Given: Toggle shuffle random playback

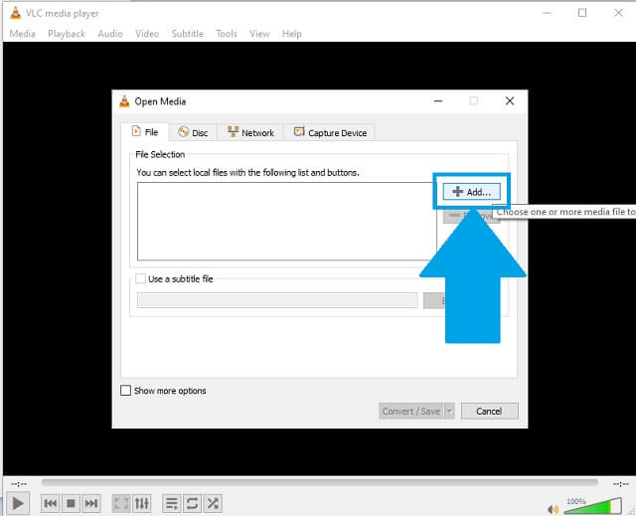Looking at the screenshot, I should coord(213,504).
